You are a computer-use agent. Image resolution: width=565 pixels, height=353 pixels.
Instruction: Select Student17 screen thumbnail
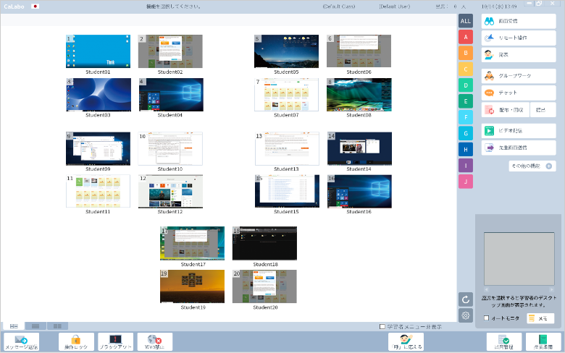coord(193,243)
